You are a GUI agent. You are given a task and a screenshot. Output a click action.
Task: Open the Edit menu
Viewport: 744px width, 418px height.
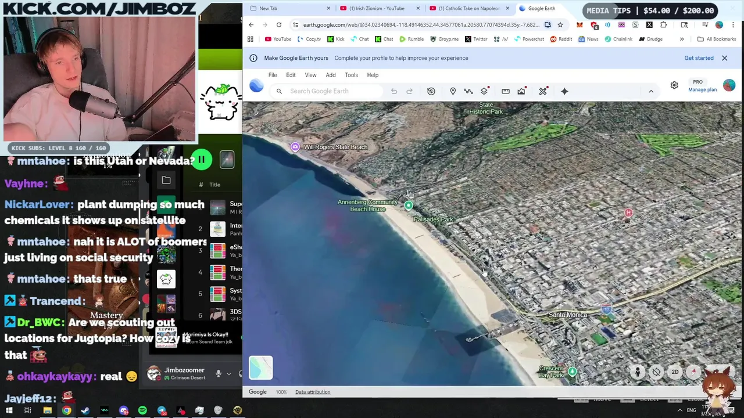(291, 75)
